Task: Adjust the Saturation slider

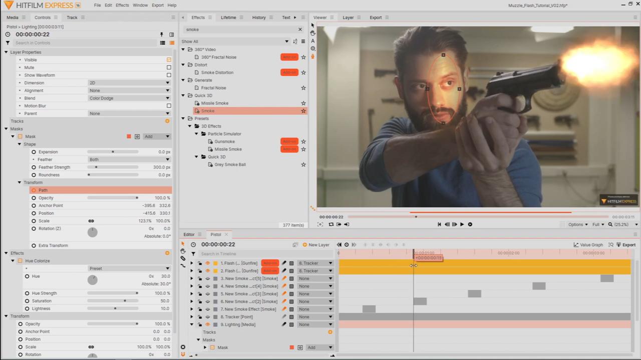Action: click(113, 301)
